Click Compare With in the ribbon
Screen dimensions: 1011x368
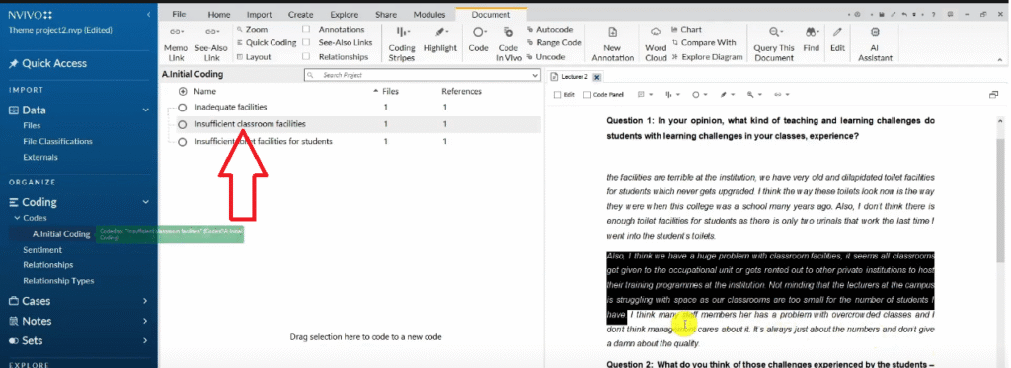coord(703,43)
